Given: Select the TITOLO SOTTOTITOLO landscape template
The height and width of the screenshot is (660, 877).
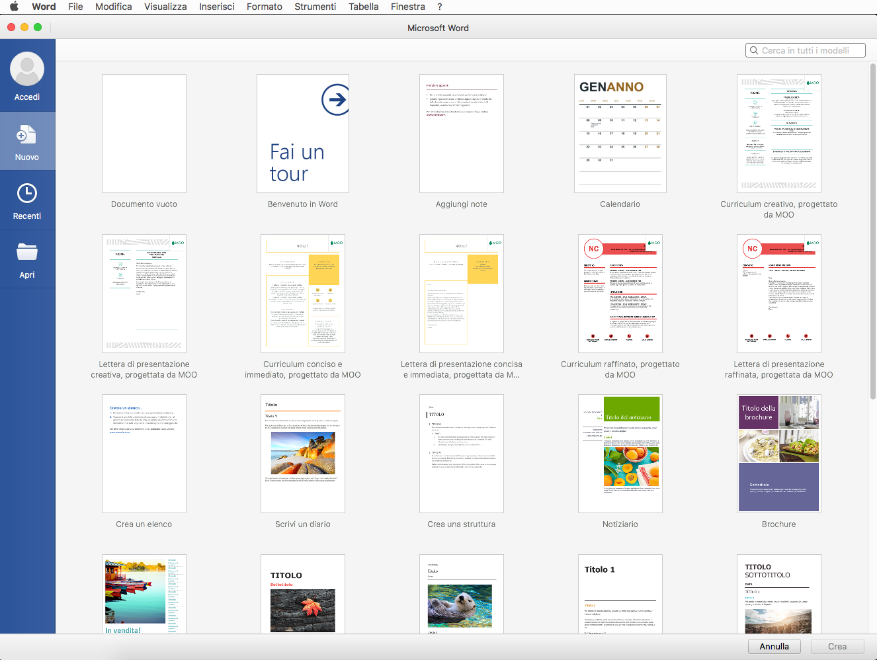Looking at the screenshot, I should coord(779,594).
